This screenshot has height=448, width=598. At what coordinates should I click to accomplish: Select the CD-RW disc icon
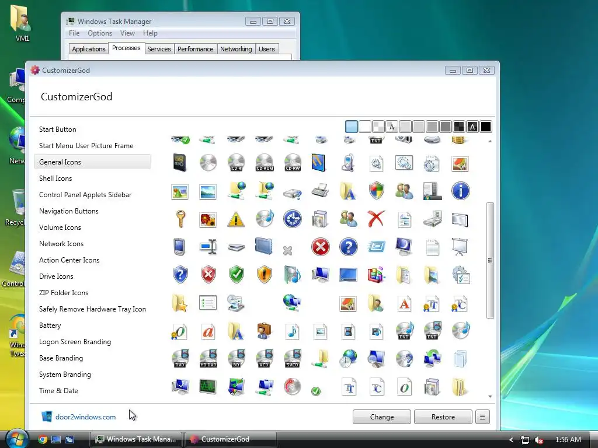293,163
